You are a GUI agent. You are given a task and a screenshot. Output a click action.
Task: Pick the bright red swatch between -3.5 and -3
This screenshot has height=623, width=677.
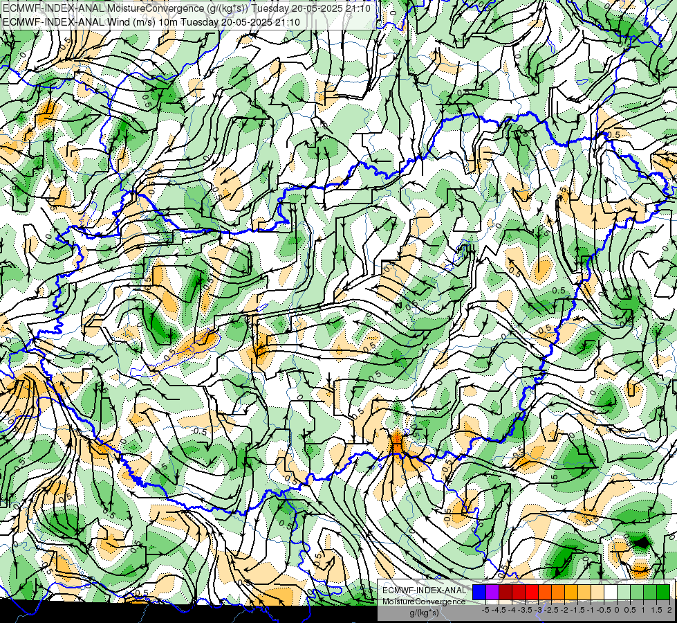pyautogui.click(x=532, y=592)
